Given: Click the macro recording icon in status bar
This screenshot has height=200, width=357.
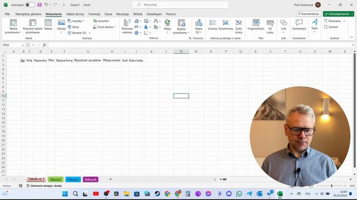Looking at the screenshot, I should 21,186.
